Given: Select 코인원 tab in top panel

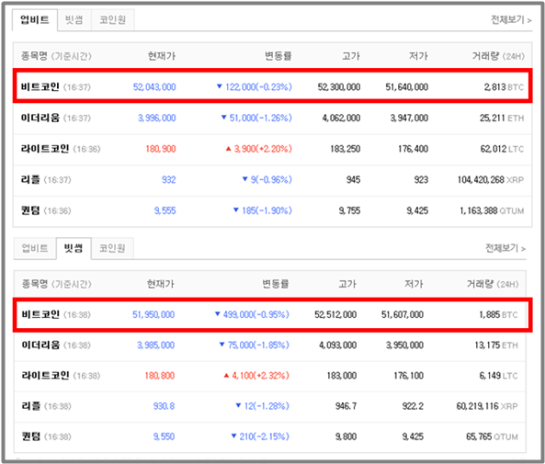Looking at the screenshot, I should (113, 20).
